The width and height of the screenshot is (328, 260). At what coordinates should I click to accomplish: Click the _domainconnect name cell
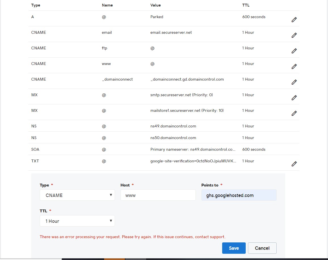click(117, 79)
